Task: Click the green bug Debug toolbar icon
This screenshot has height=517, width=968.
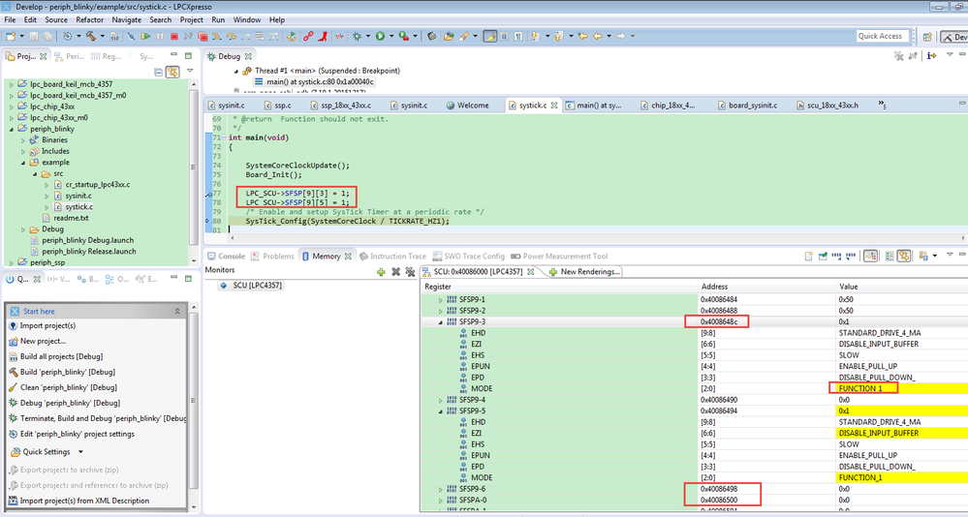Action: coord(357,37)
